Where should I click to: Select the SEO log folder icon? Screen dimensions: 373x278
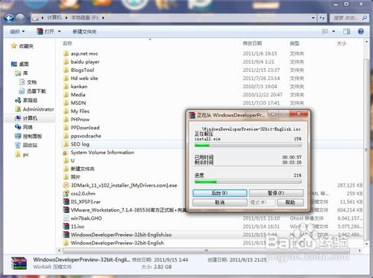(x=66, y=144)
